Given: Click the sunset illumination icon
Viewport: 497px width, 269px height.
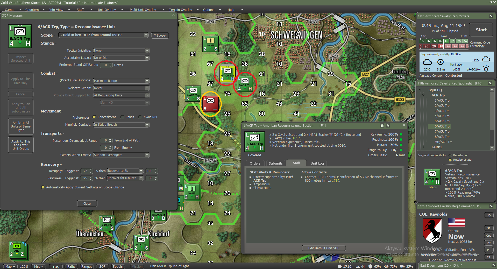Looking at the screenshot, I should click(486, 69).
